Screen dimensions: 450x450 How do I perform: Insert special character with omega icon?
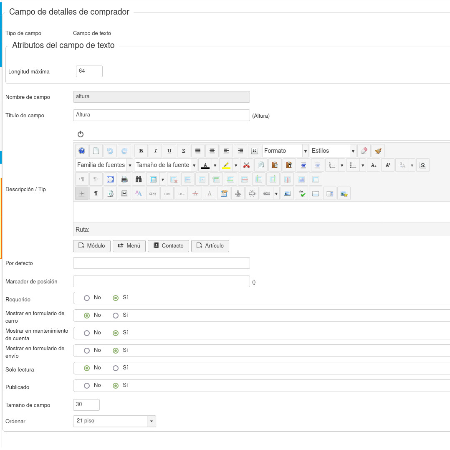pos(422,165)
